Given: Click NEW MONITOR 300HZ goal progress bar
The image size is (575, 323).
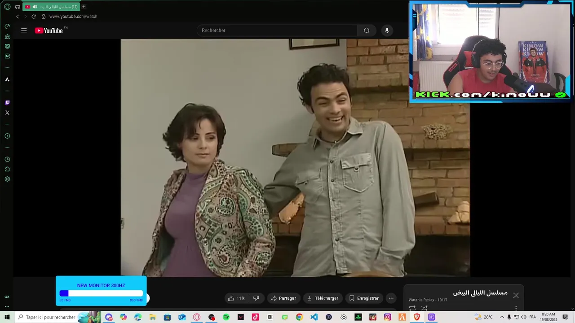Looking at the screenshot, I should [101, 293].
